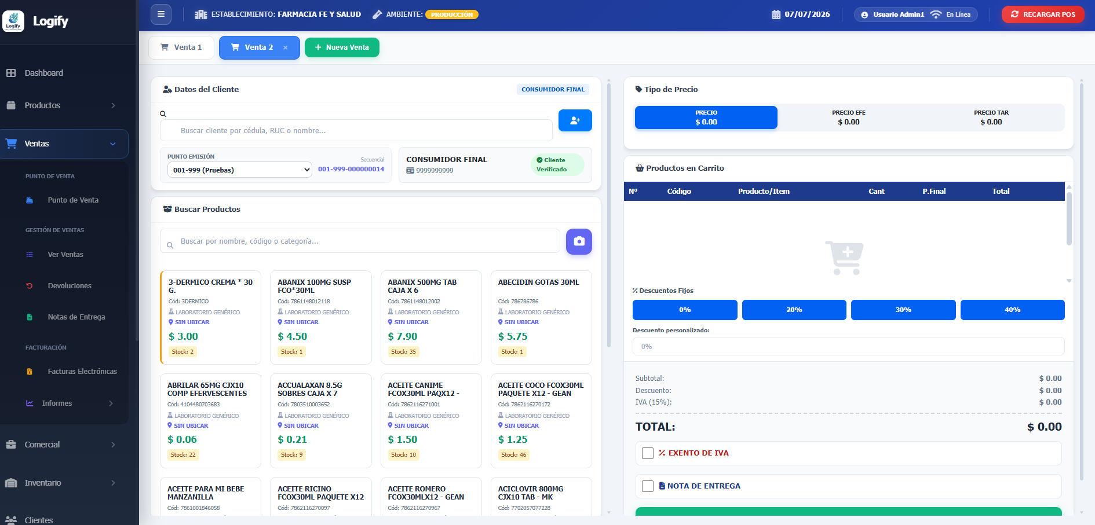Click the add new client icon button

[575, 120]
